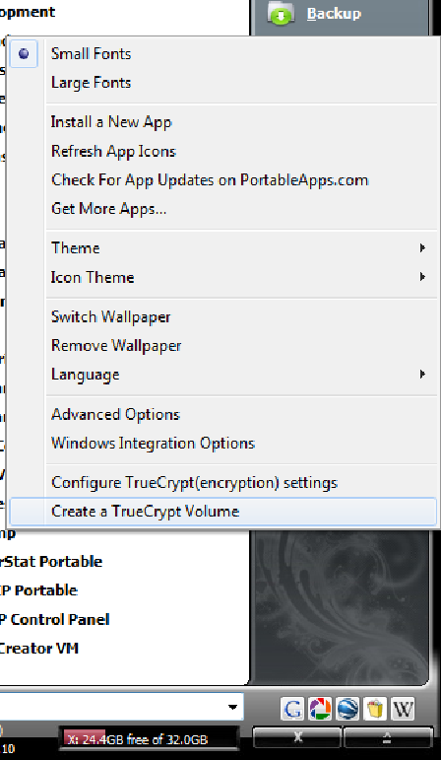Click the X close menu button

pos(297,738)
